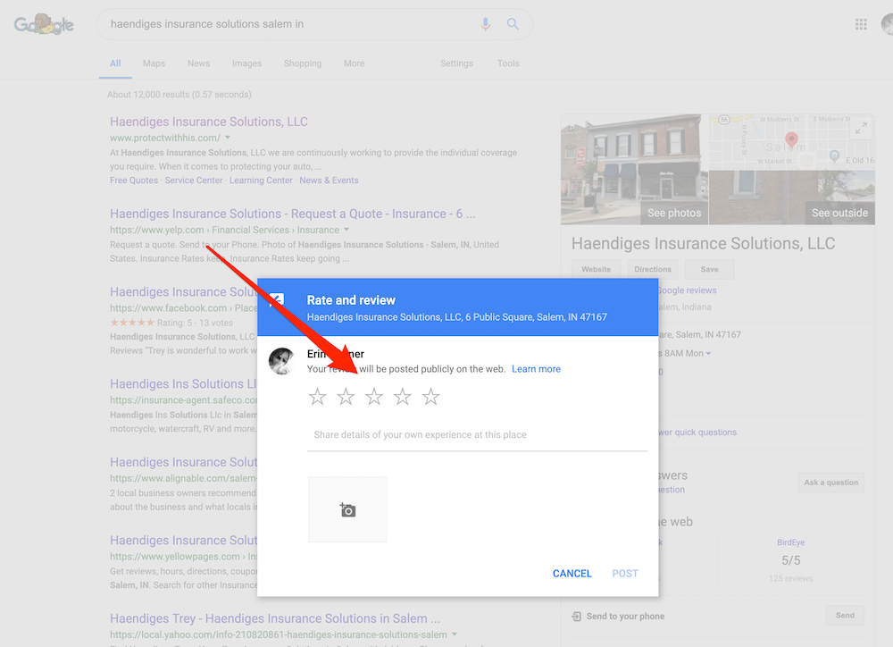
Task: Click the microphone voice search icon
Action: [485, 24]
